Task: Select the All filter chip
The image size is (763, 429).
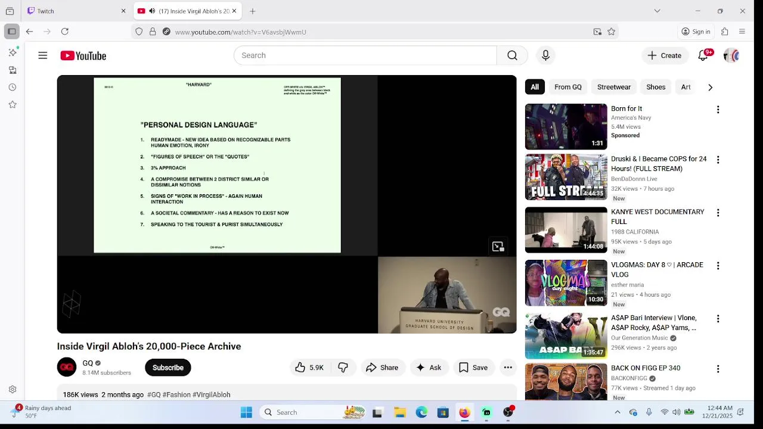Action: [535, 87]
